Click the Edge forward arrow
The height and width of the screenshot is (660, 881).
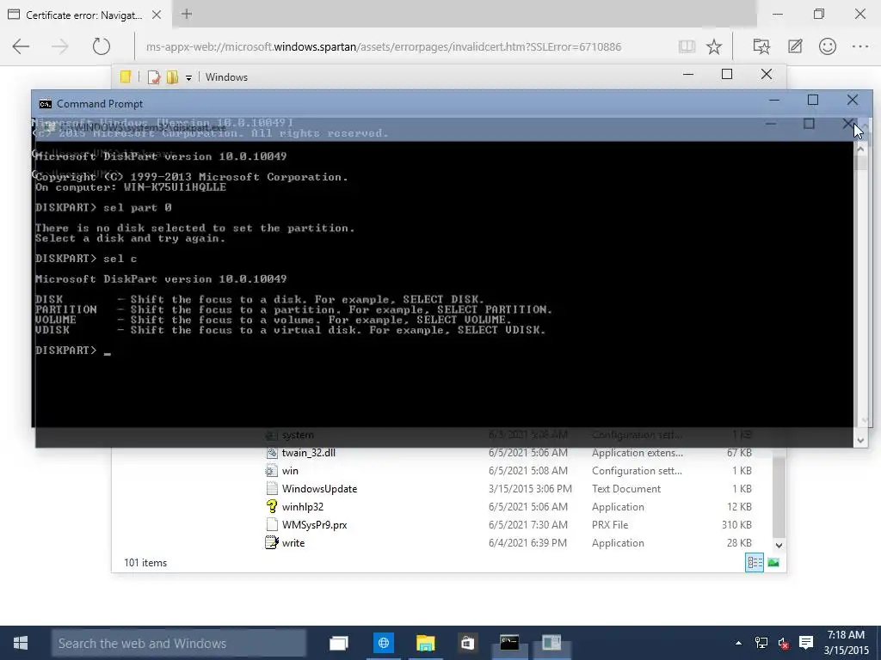pos(60,46)
